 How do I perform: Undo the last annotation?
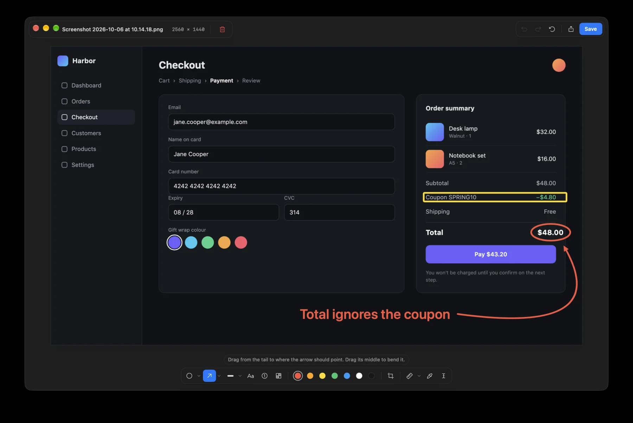pyautogui.click(x=524, y=29)
